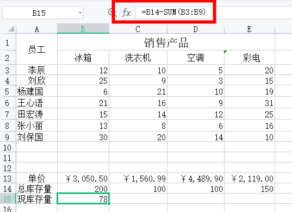Screen dimensions: 292x212
Task: Click empty cell C15 for 洗衣机 stock
Action: 138,199
